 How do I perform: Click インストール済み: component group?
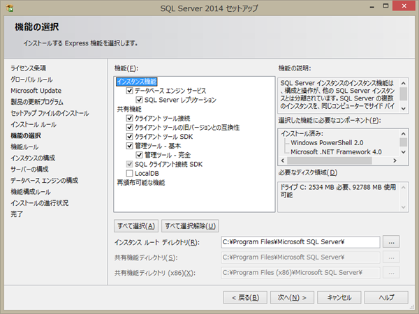click(302, 133)
